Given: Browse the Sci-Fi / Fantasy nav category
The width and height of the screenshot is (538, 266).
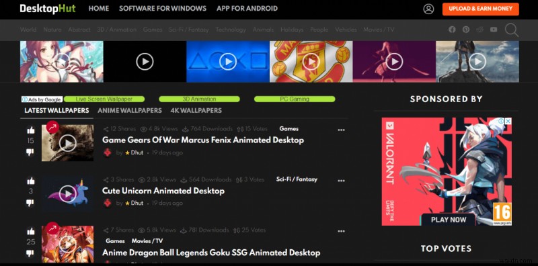Looking at the screenshot, I should [x=189, y=30].
